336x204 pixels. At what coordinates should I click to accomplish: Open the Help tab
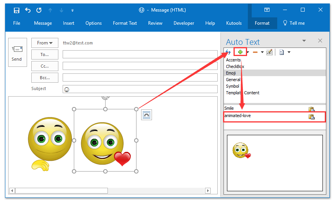[210, 23]
